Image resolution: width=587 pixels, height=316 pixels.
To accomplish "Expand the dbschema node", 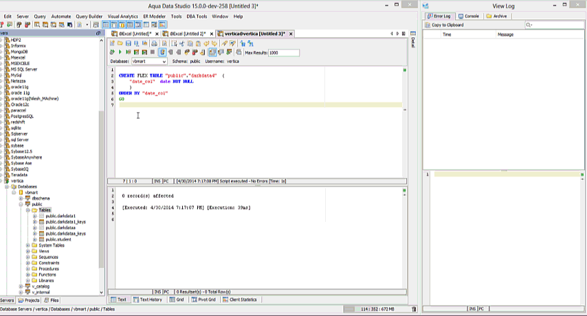I will coord(21,199).
